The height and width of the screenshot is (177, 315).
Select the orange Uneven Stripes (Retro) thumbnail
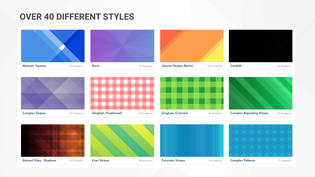pos(192,46)
